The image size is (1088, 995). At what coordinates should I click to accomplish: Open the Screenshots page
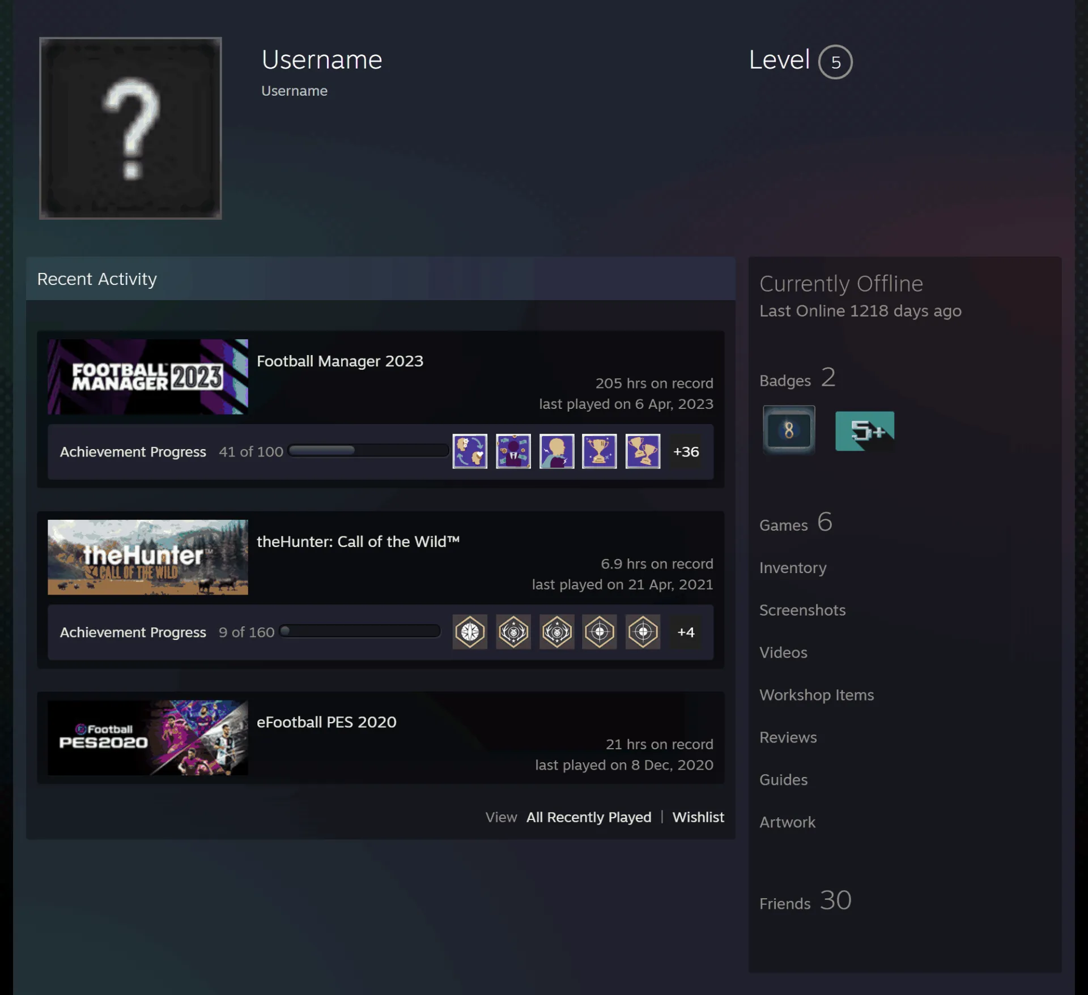802,610
